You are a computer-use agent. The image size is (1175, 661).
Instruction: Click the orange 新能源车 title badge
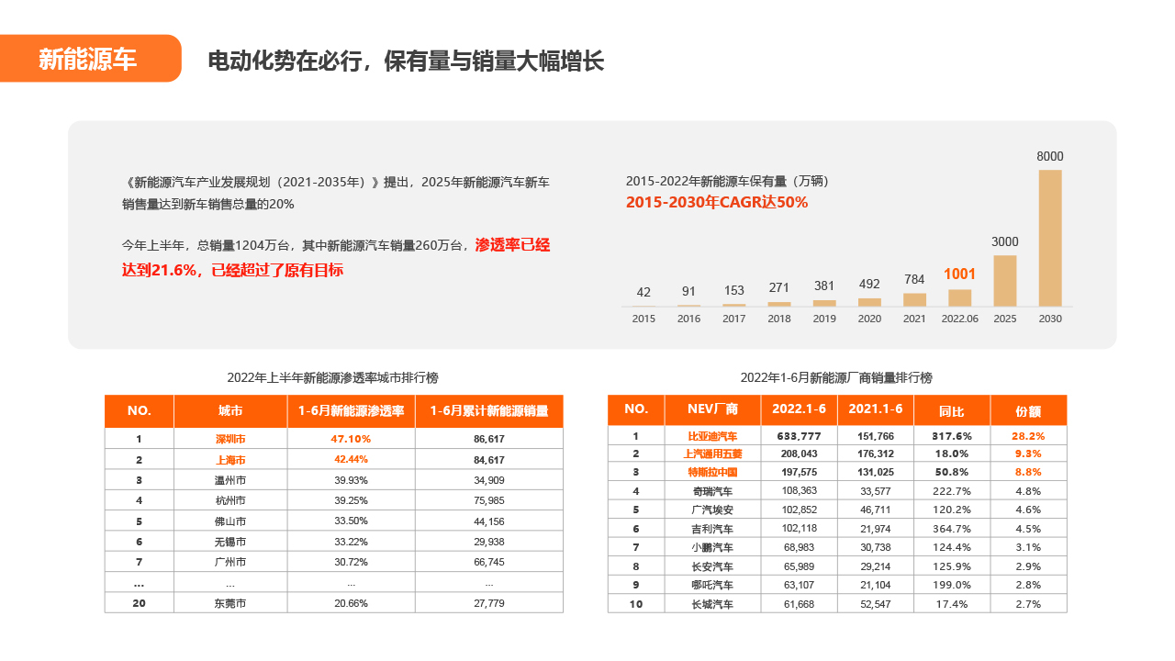(90, 59)
